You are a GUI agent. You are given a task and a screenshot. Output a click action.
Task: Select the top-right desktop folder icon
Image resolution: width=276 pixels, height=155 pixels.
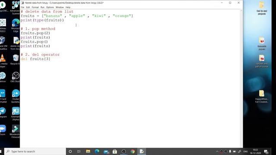262,8
